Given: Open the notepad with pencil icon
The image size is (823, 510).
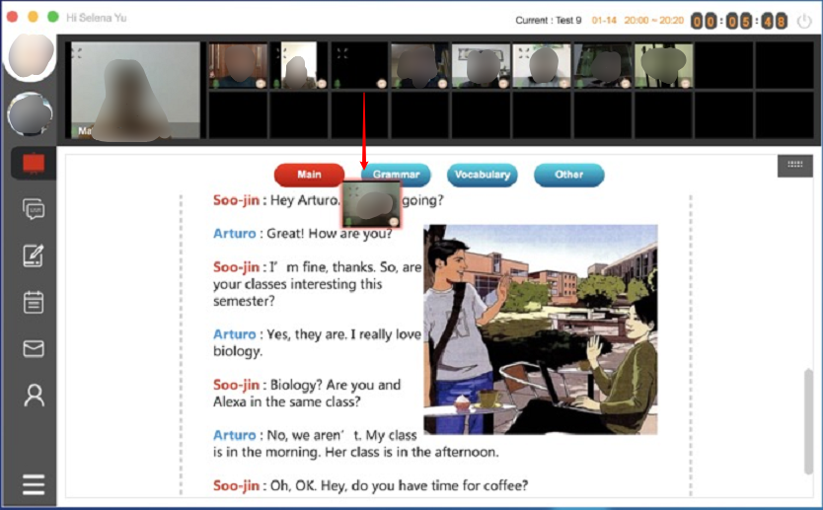Looking at the screenshot, I should click(34, 255).
